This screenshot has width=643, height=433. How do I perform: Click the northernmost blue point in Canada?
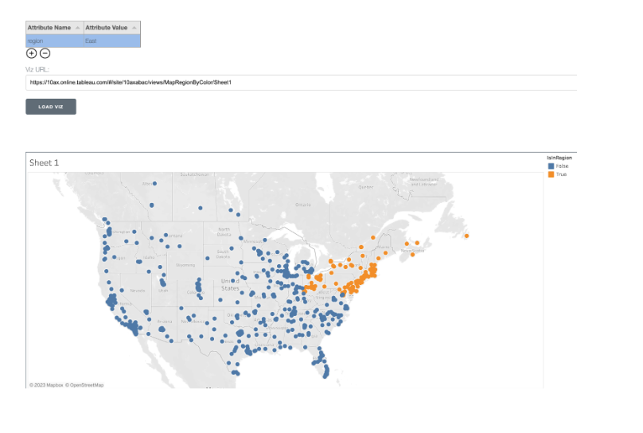point(154,184)
